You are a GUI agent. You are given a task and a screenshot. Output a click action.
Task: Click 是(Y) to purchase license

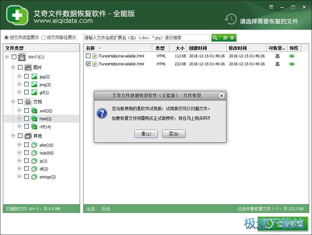coord(146,134)
